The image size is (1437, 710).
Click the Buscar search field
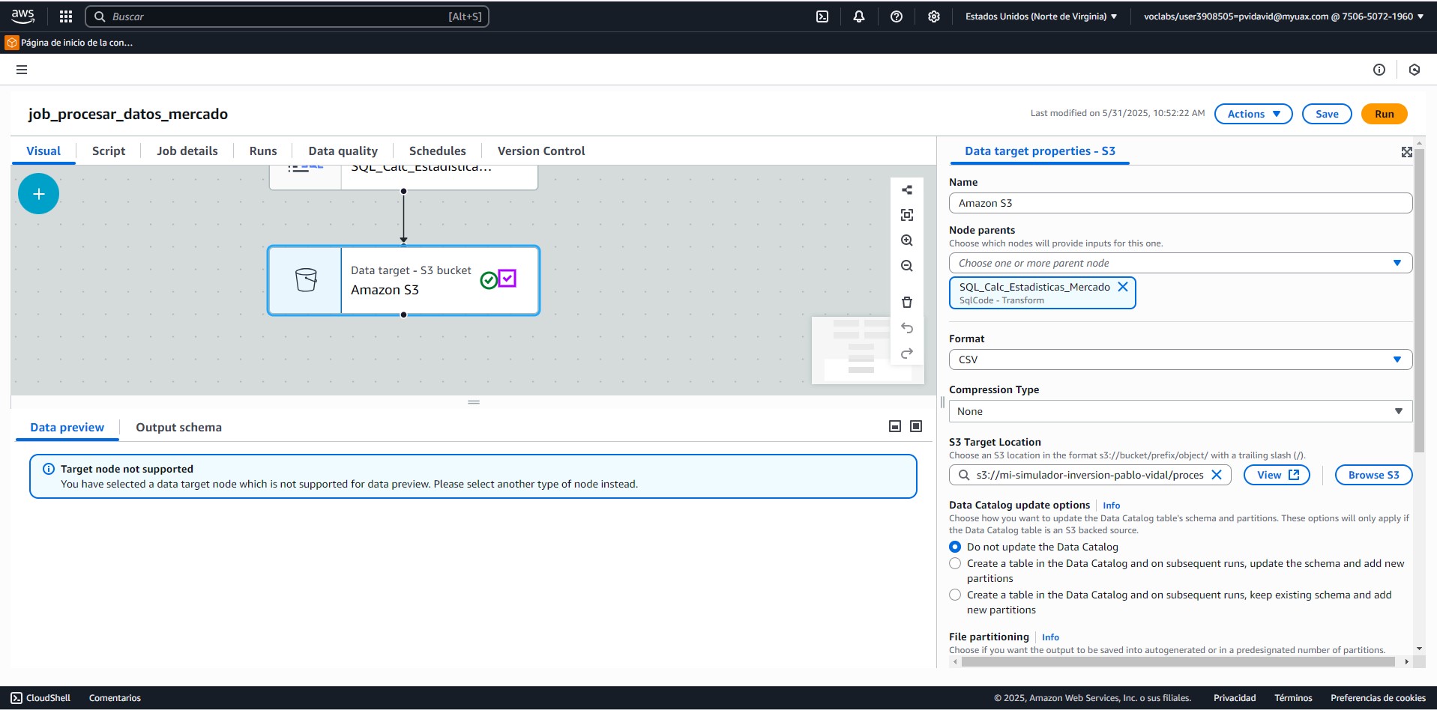pyautogui.click(x=287, y=16)
